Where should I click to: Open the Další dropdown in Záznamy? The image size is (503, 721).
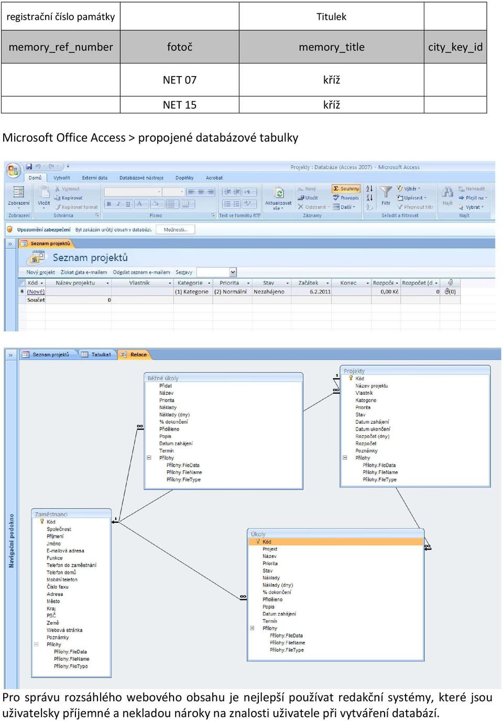tap(345, 207)
